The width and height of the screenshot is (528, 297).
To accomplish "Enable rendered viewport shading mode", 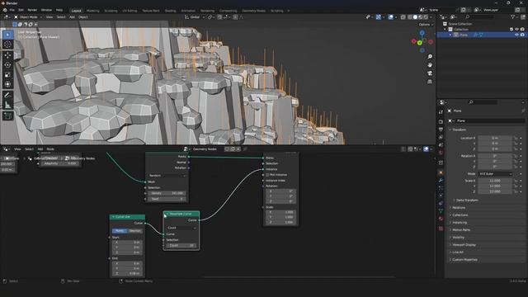I will coord(426,17).
